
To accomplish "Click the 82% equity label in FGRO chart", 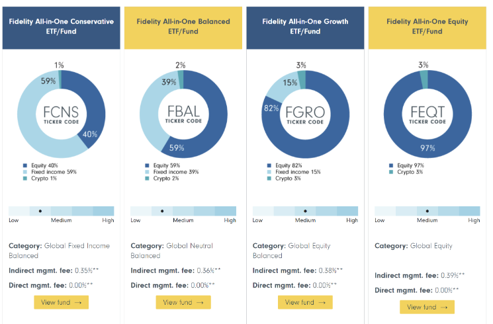I will click(271, 108).
